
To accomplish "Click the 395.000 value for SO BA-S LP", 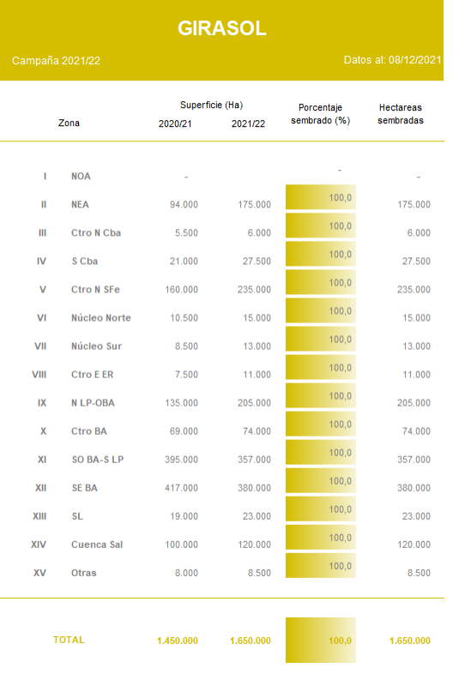I will pyautogui.click(x=182, y=460).
